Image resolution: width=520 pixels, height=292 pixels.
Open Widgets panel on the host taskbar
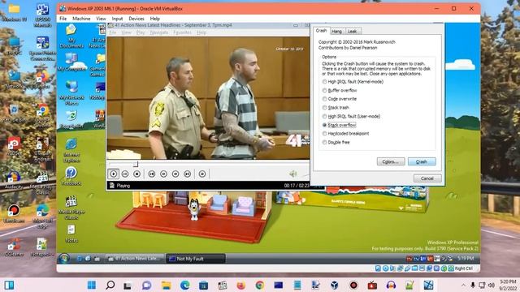click(9, 285)
